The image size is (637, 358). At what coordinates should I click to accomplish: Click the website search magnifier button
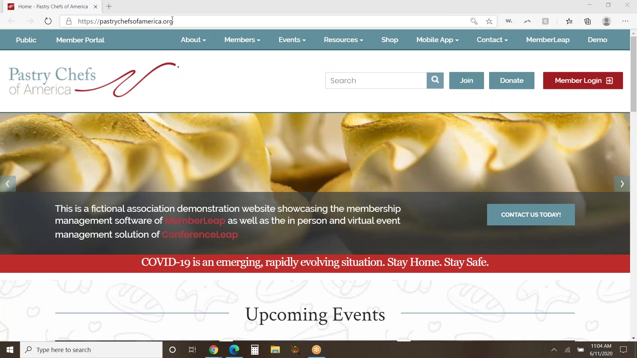(435, 80)
